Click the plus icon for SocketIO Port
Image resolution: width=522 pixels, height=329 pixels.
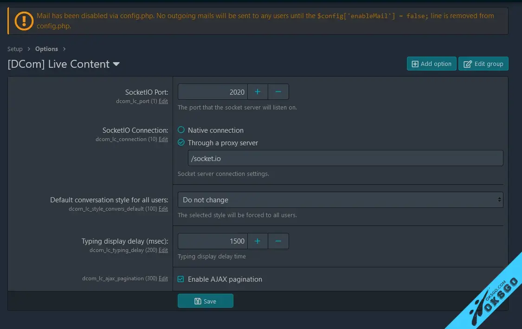click(x=258, y=92)
